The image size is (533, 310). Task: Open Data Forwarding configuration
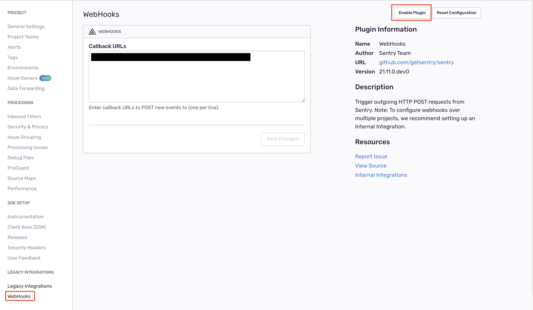pos(26,88)
